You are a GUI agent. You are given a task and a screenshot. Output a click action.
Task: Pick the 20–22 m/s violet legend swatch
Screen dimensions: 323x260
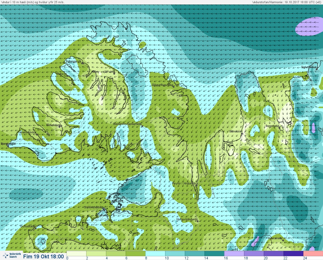coord(274,254)
